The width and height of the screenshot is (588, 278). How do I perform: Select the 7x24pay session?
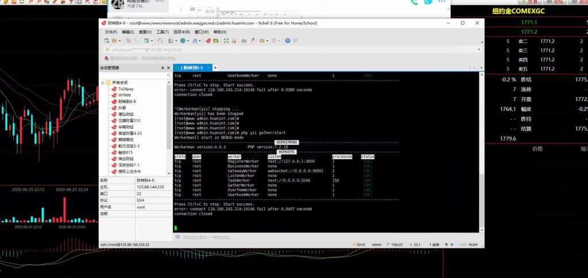click(x=126, y=89)
